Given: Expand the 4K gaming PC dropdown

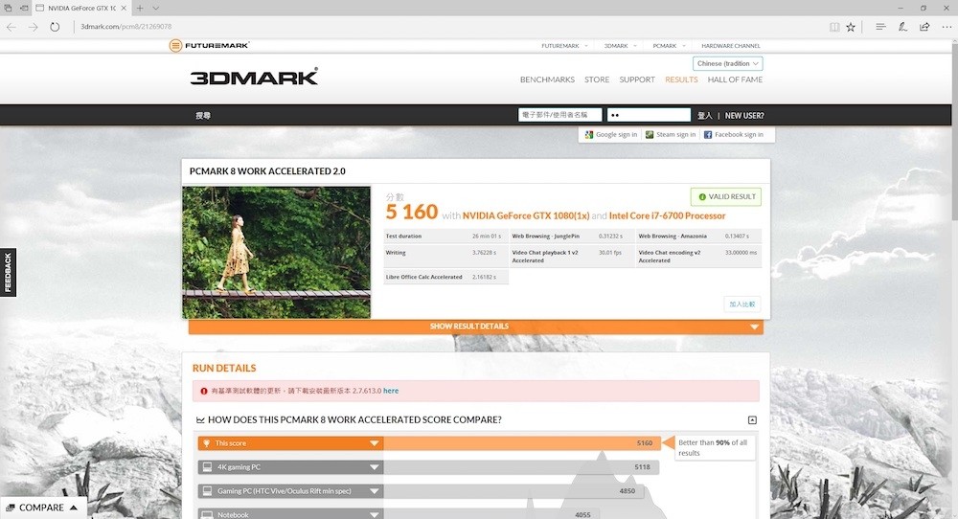Looking at the screenshot, I should (x=375, y=467).
